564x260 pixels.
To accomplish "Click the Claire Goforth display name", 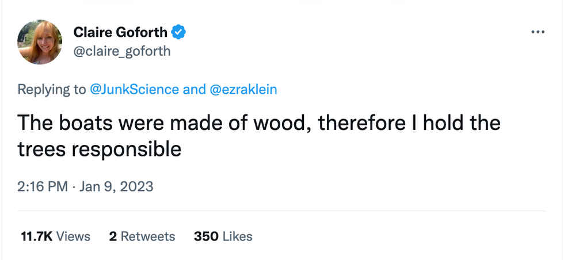I will coord(121,33).
